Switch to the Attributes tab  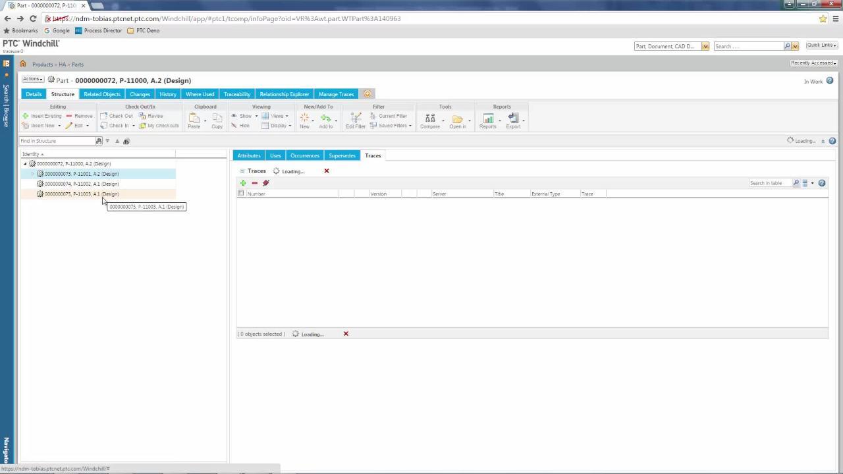(249, 155)
